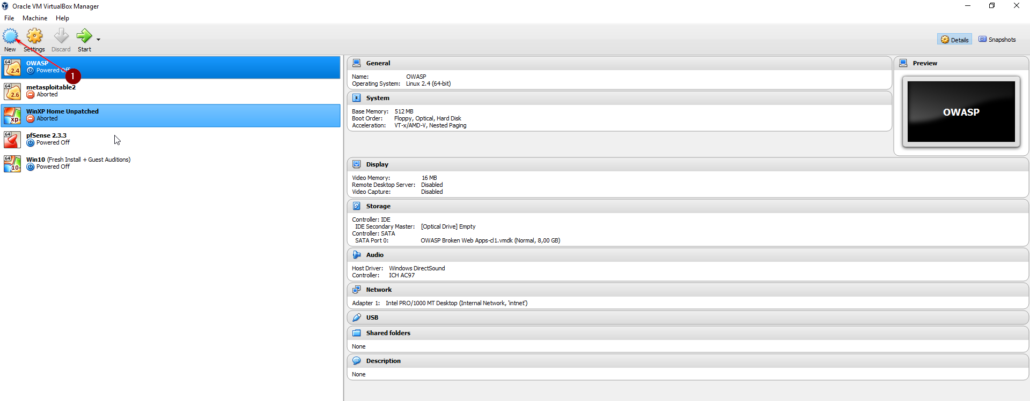This screenshot has height=401, width=1030.
Task: Switch to Snapshots view
Action: pos(997,40)
